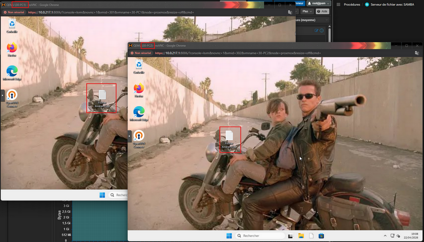This screenshot has height=242, width=424.
Task: Click the 512 Mi axis label on the graph
Action: [66, 235]
